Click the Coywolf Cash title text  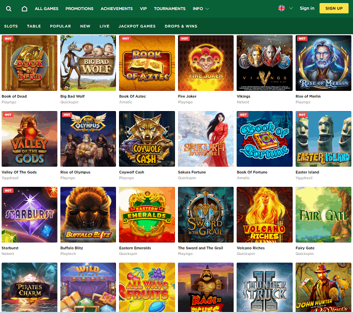132,172
